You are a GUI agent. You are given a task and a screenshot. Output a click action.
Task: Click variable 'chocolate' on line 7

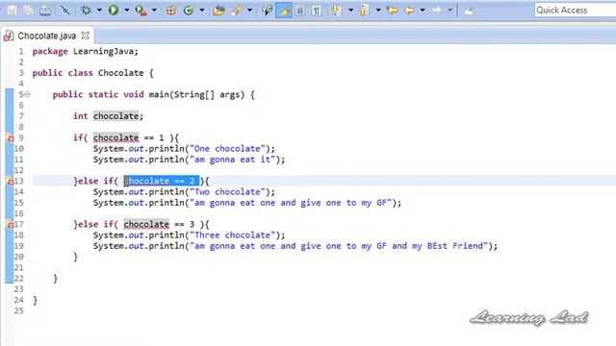(x=115, y=116)
